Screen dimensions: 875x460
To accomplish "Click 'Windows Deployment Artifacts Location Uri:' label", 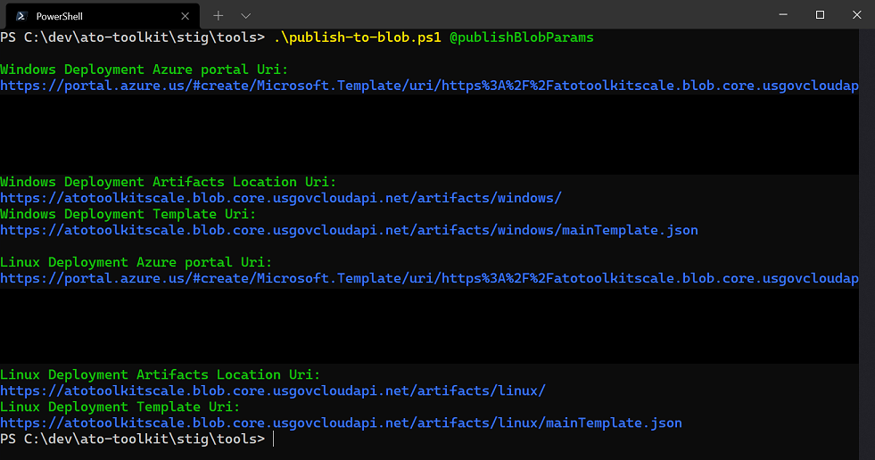I will pos(168,183).
